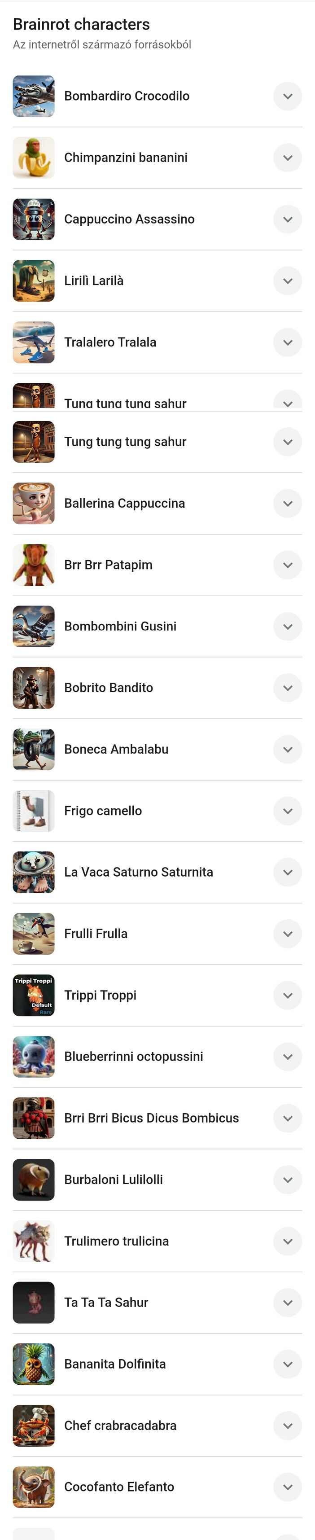Expand the Burbaloni Luliloli entry
The height and width of the screenshot is (1540, 315).
[x=288, y=1180]
